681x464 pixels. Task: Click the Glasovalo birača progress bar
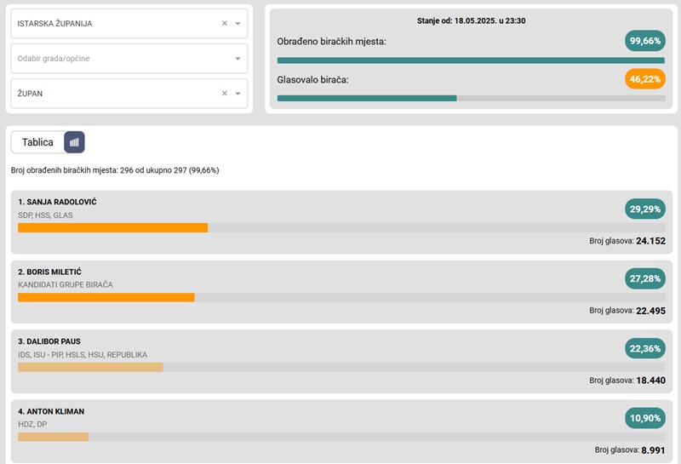(471, 98)
